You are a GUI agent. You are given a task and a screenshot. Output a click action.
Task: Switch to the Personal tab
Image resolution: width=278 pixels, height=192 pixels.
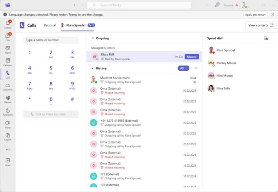50,25
